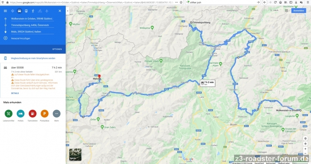
Task: Select the driving travel mode icon
Action: coord(19,11)
